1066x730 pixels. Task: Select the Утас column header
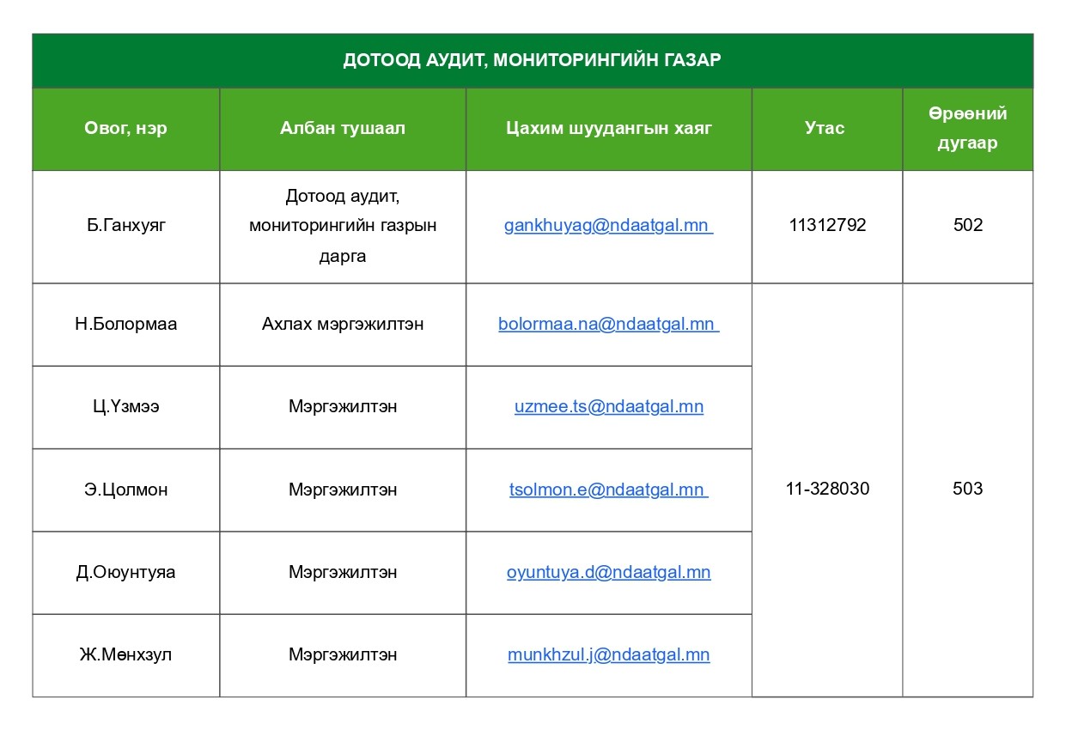(x=825, y=129)
